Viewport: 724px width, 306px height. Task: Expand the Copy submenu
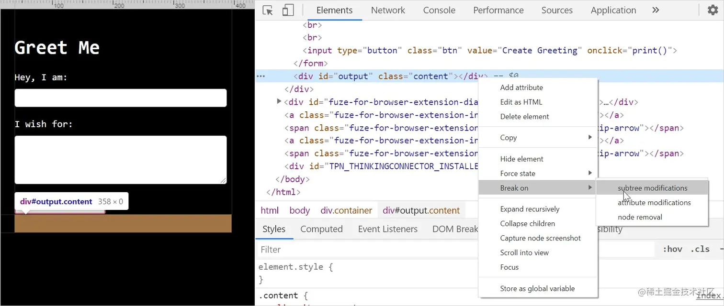(509, 137)
